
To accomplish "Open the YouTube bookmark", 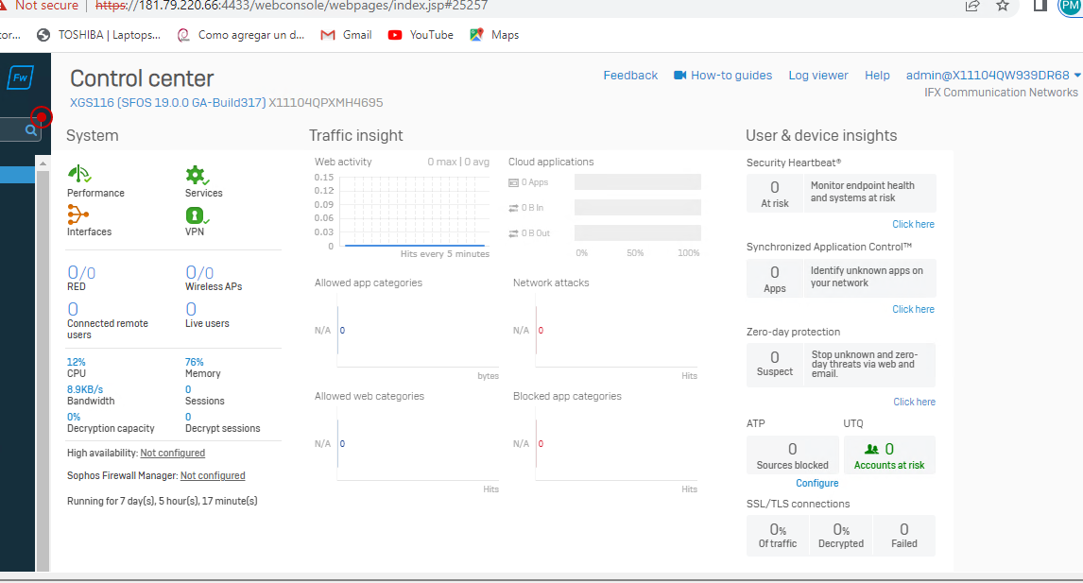I will coord(421,35).
